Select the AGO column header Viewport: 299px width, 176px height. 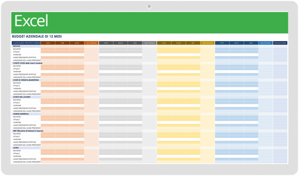pyautogui.click(x=179, y=43)
